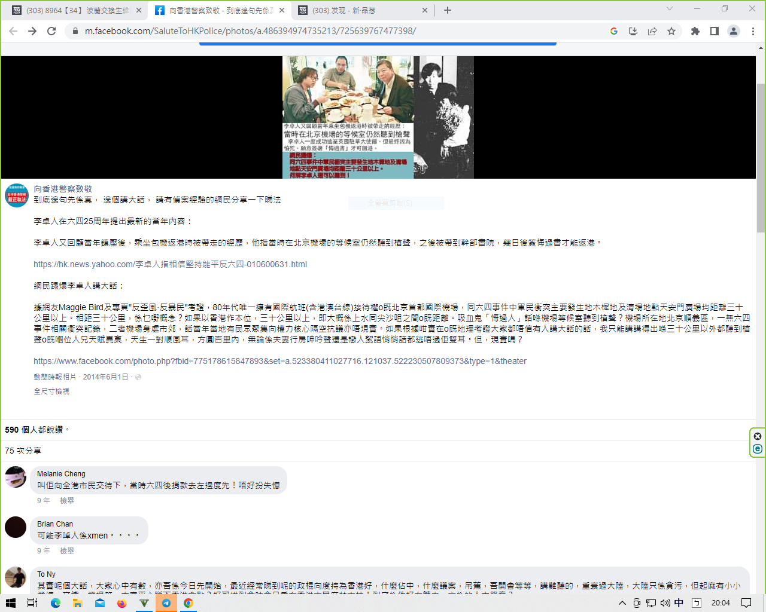Open the network icon in the system tray
Screen dimensions: 766x612
(x=651, y=603)
